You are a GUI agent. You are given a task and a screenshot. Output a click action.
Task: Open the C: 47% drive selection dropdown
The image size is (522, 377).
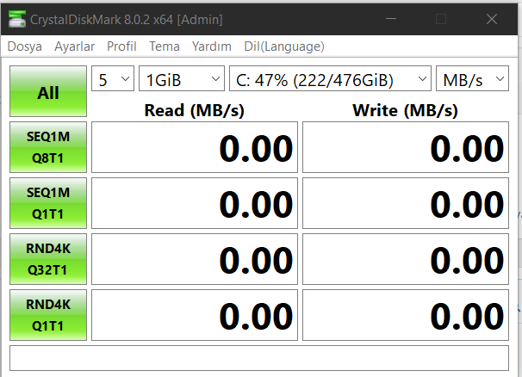pyautogui.click(x=330, y=78)
